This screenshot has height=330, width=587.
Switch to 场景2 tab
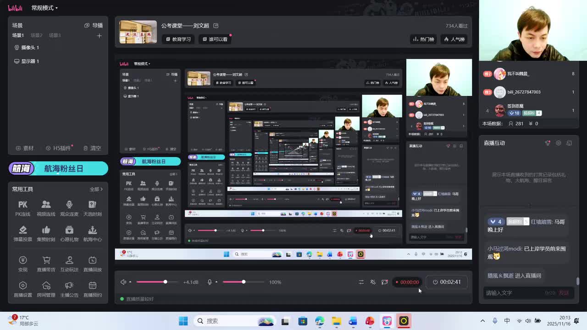(x=37, y=35)
